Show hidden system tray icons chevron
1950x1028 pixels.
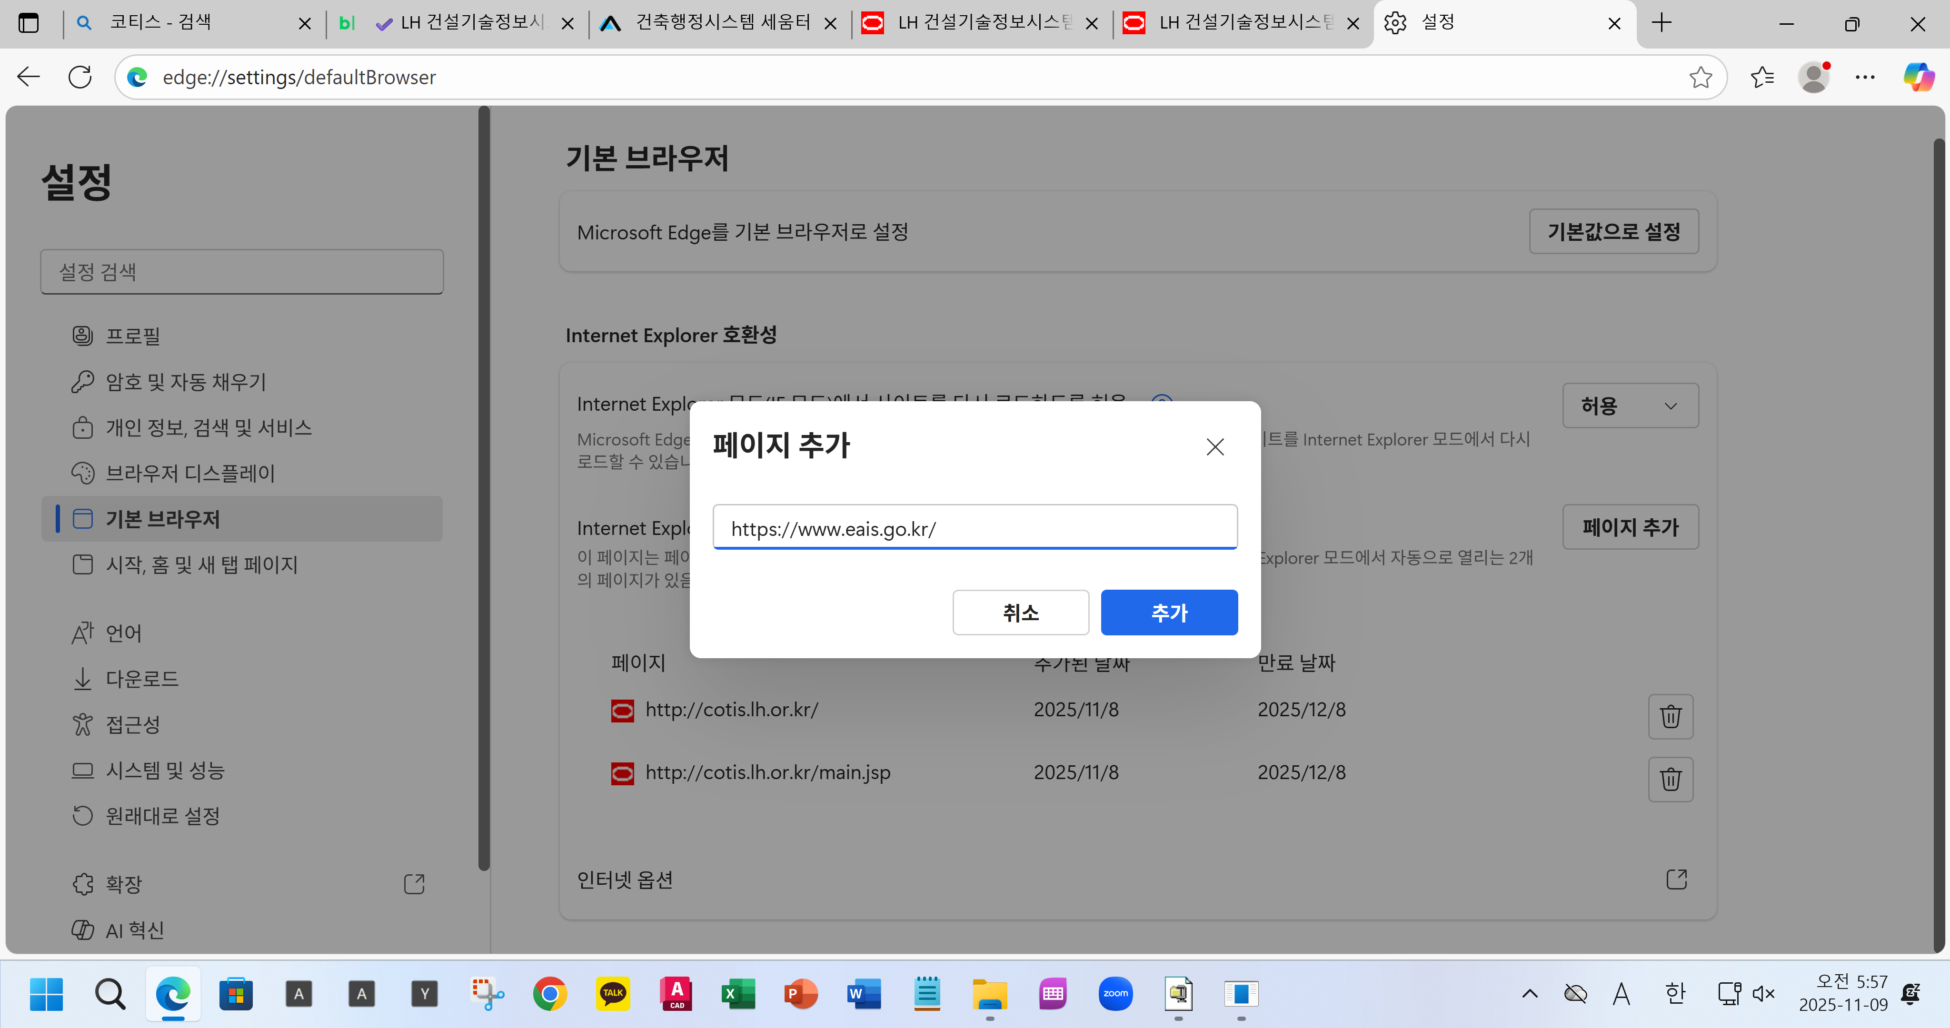(1530, 994)
